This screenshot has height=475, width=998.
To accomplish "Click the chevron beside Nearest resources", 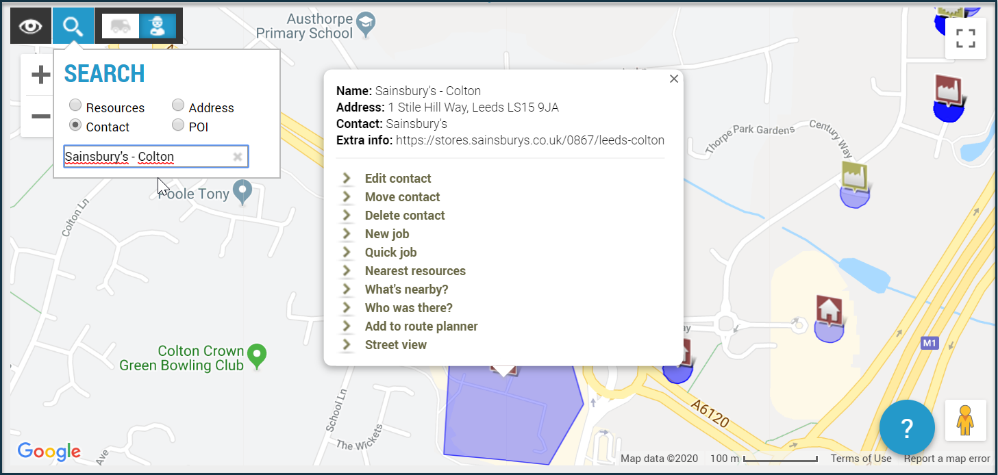I will coord(347,271).
